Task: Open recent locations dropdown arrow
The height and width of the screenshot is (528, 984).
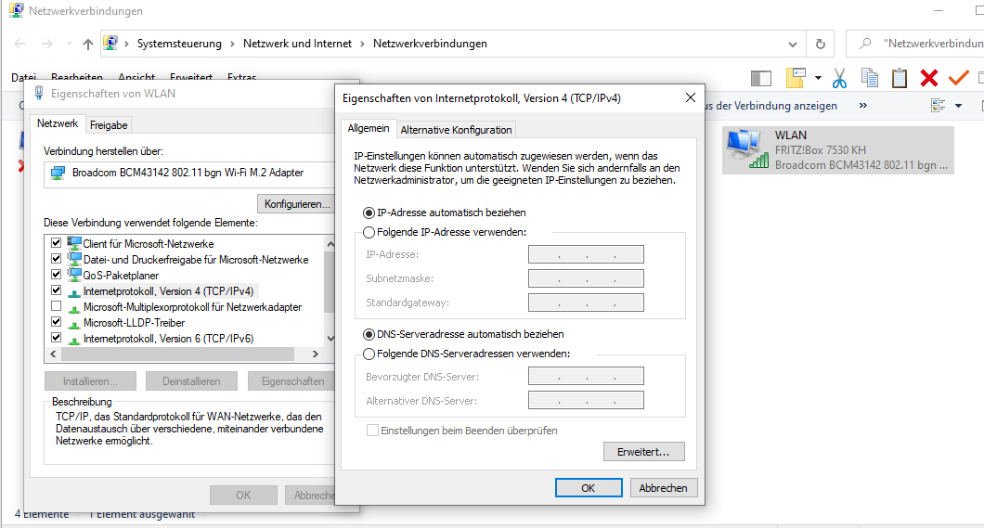Action: (69, 44)
